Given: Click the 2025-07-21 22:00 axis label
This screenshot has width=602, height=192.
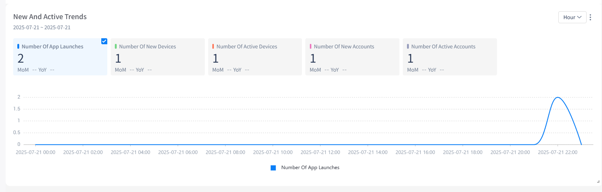Looking at the screenshot, I should 557,152.
